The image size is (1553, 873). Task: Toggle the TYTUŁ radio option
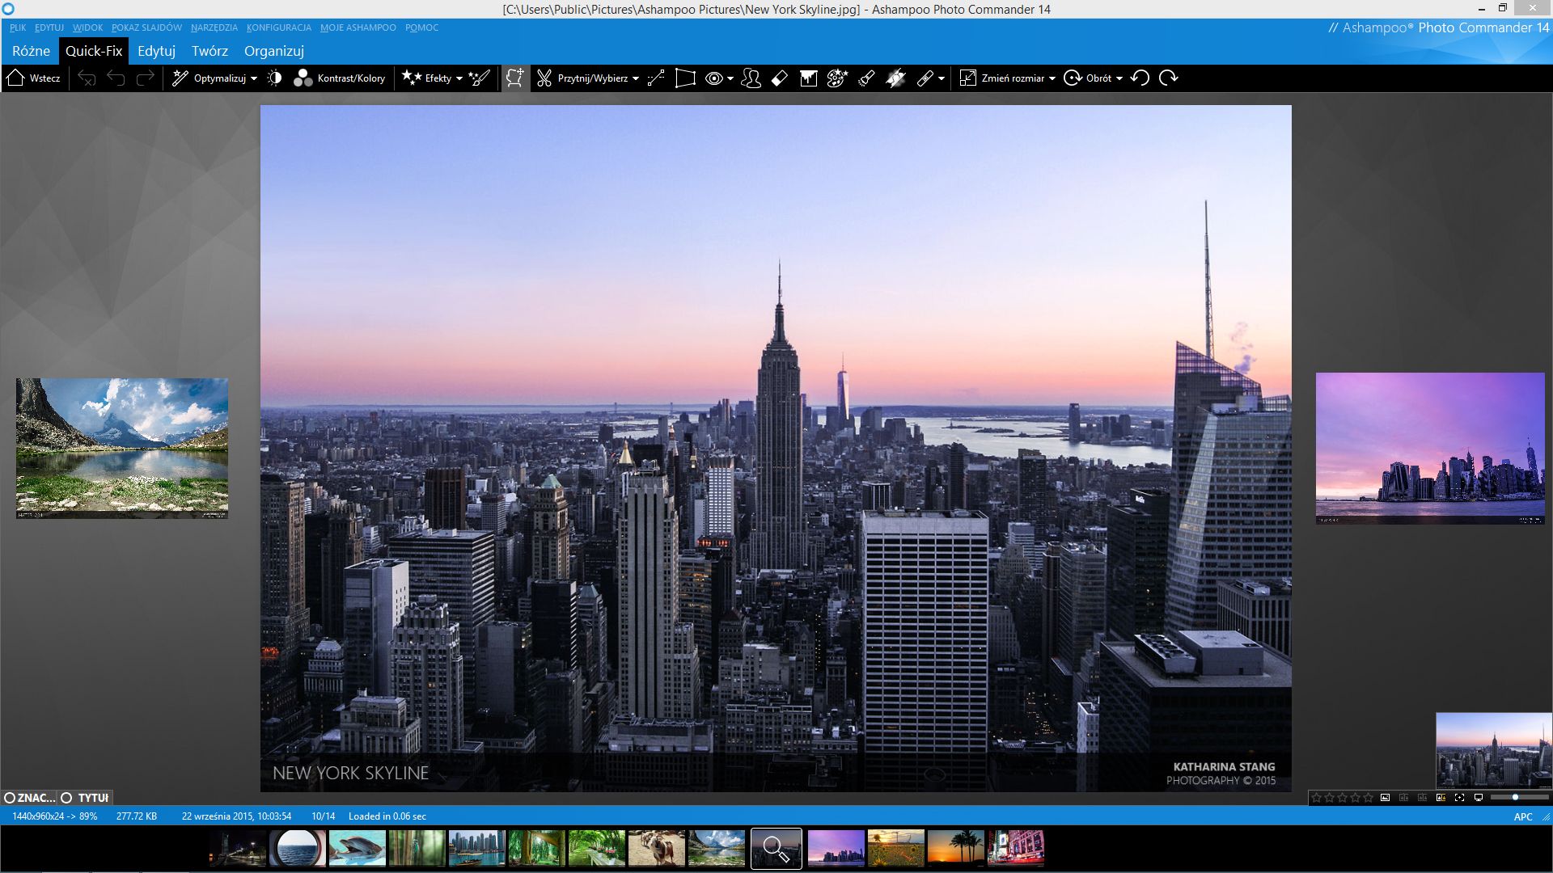67,798
